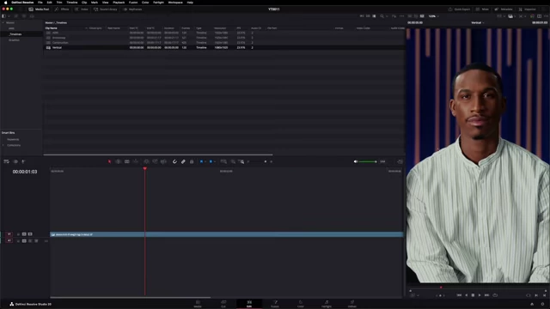This screenshot has width=550, height=309.
Task: Open the Index panel
Action: click(x=82, y=9)
